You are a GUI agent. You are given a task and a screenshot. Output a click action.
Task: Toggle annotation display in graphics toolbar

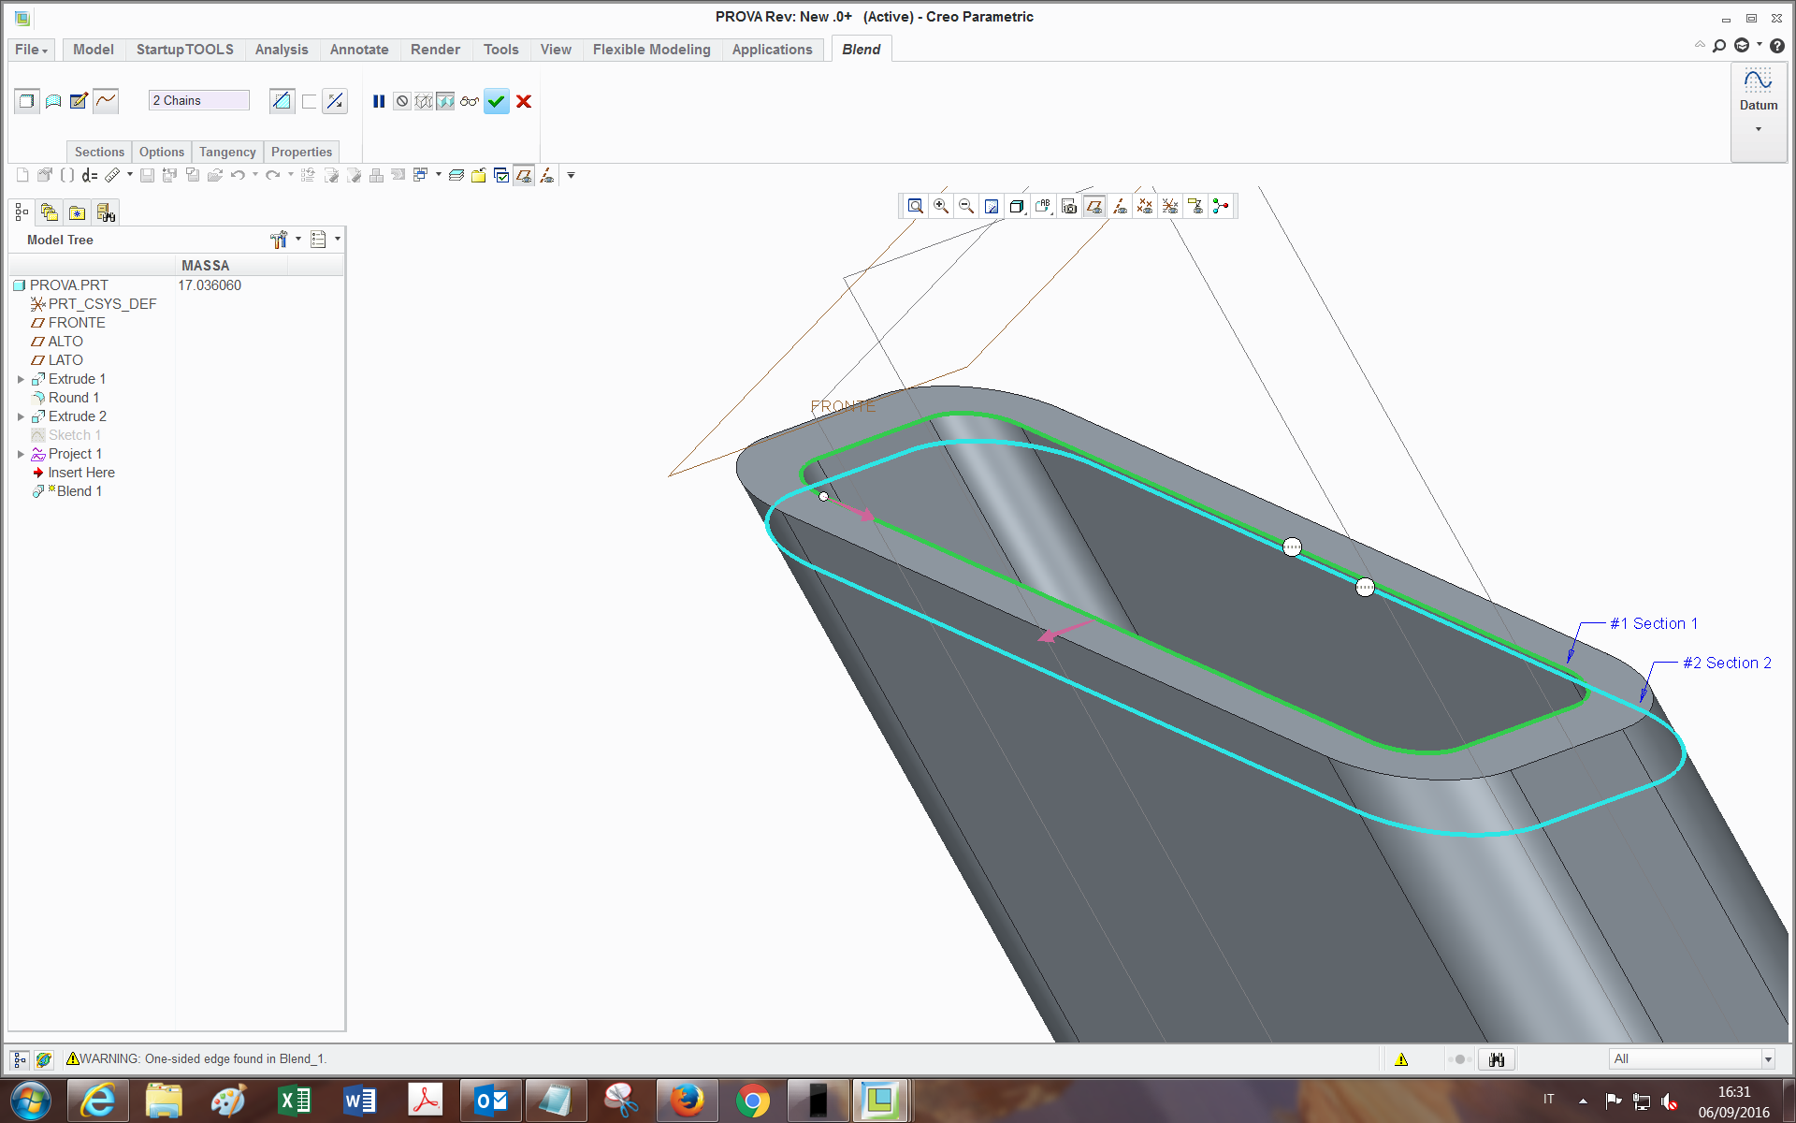pyautogui.click(x=1195, y=206)
